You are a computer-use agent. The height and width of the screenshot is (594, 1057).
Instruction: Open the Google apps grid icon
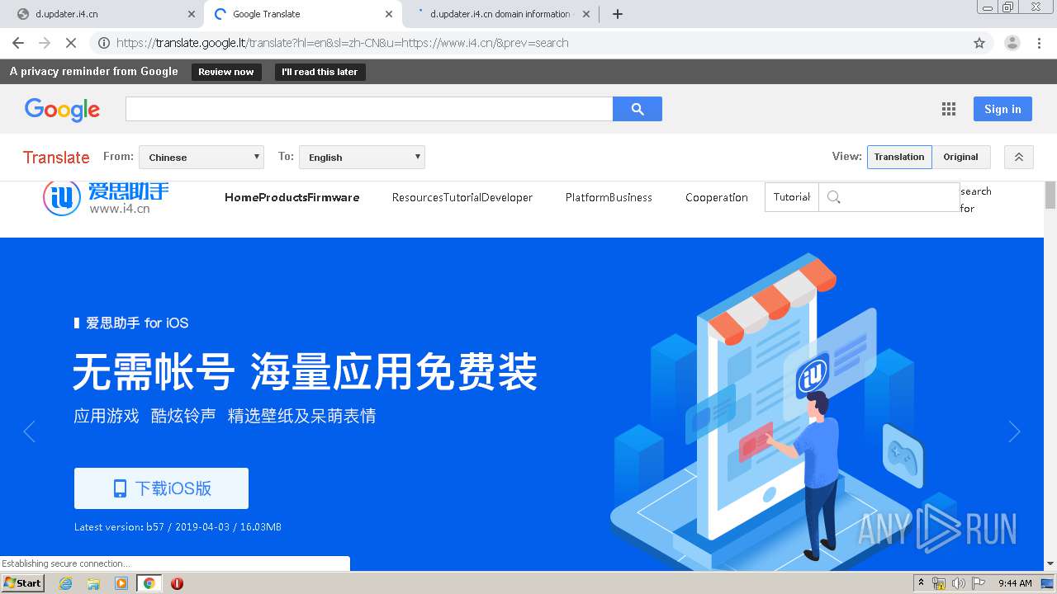[x=949, y=109]
